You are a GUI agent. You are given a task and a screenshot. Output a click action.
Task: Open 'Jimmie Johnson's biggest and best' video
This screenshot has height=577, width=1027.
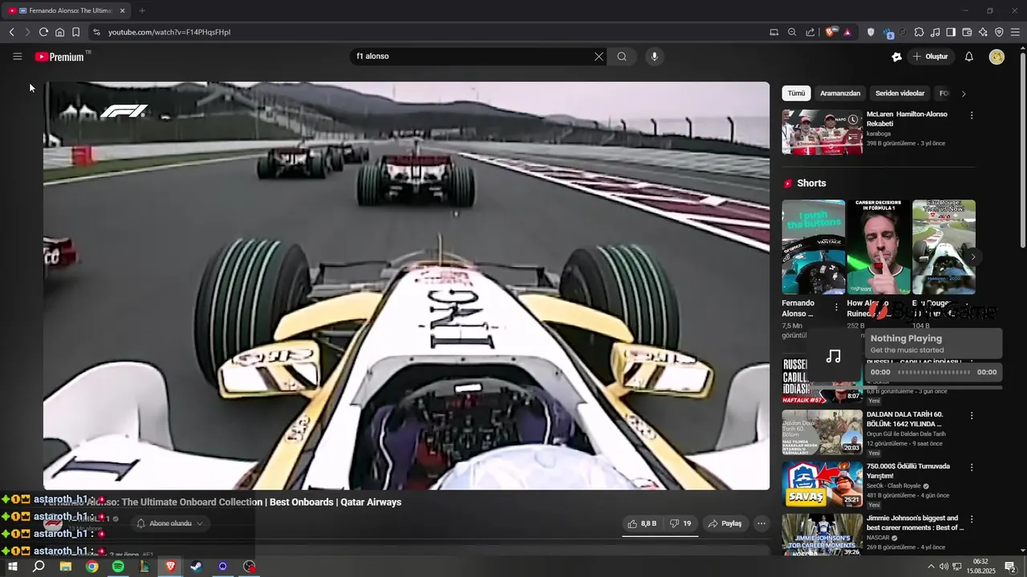(x=915, y=523)
